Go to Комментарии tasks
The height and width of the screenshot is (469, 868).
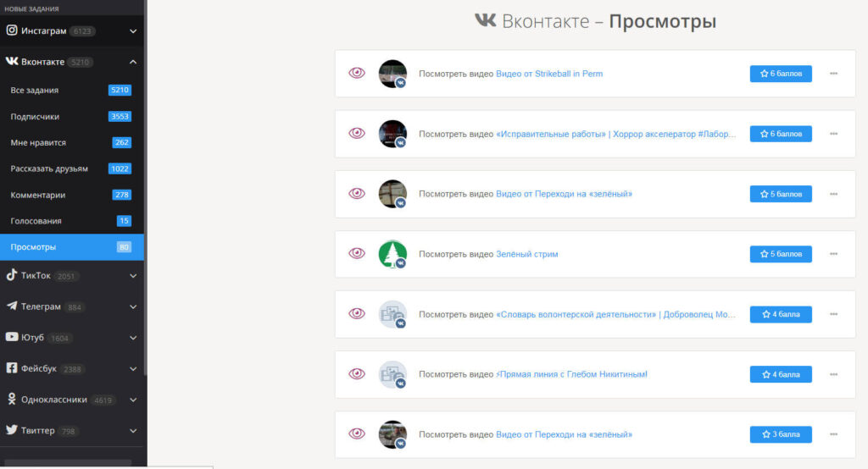pos(38,195)
